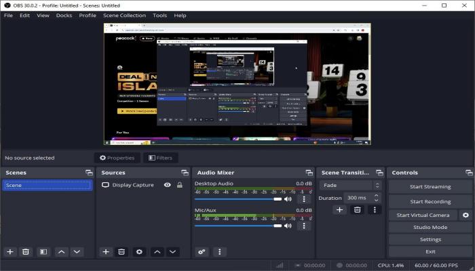Image resolution: width=475 pixels, height=271 pixels.
Task: Adjust Mic/Aux volume slider
Action: pyautogui.click(x=238, y=226)
